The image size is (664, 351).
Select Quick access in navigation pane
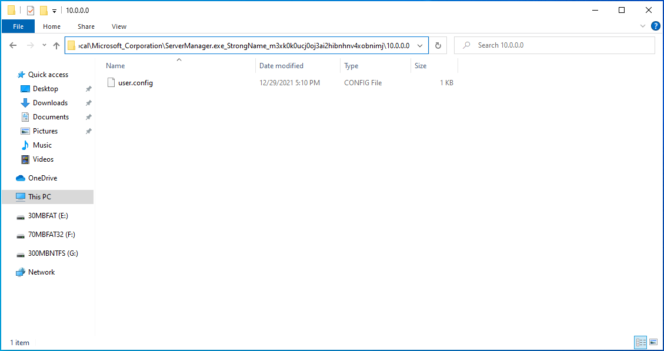(x=48, y=75)
